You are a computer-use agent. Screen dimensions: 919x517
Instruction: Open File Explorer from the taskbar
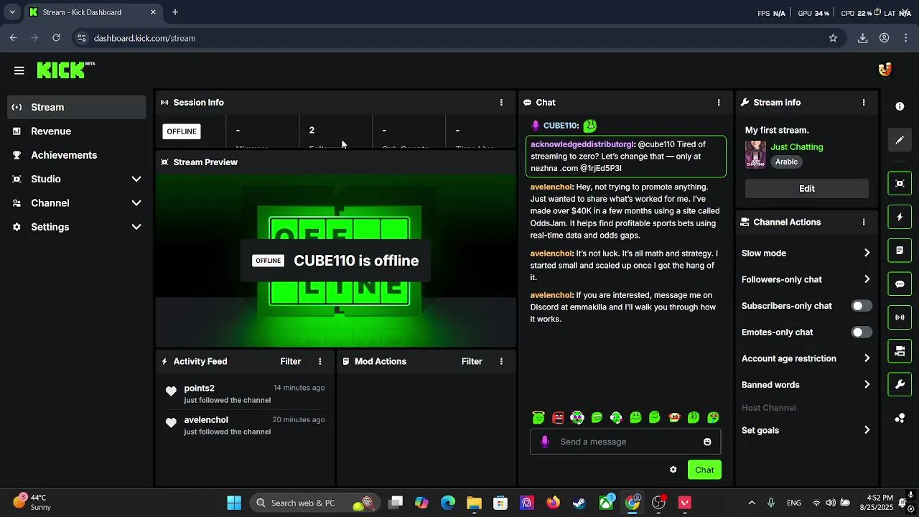474,503
